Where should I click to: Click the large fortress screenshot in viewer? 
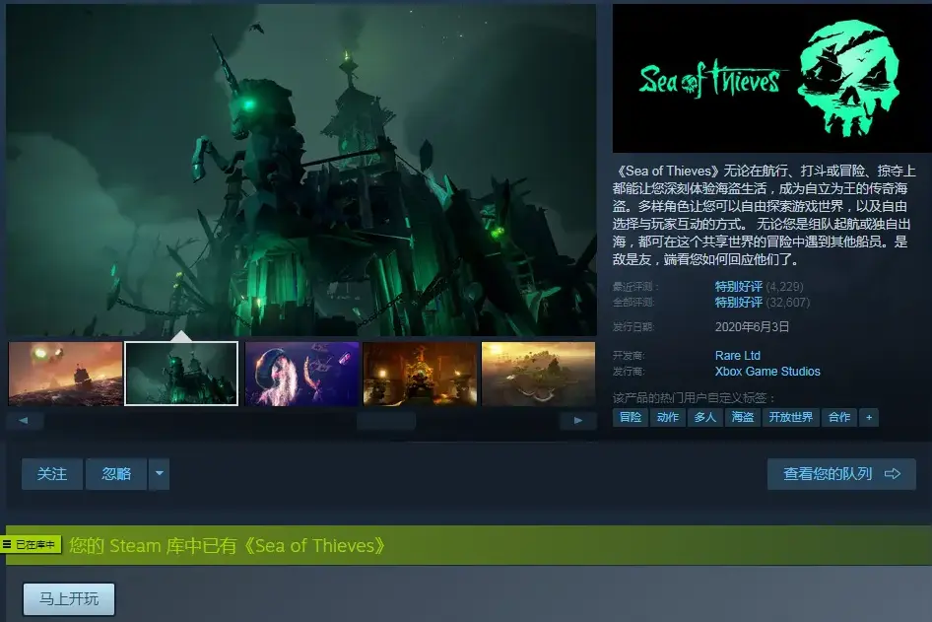[301, 171]
